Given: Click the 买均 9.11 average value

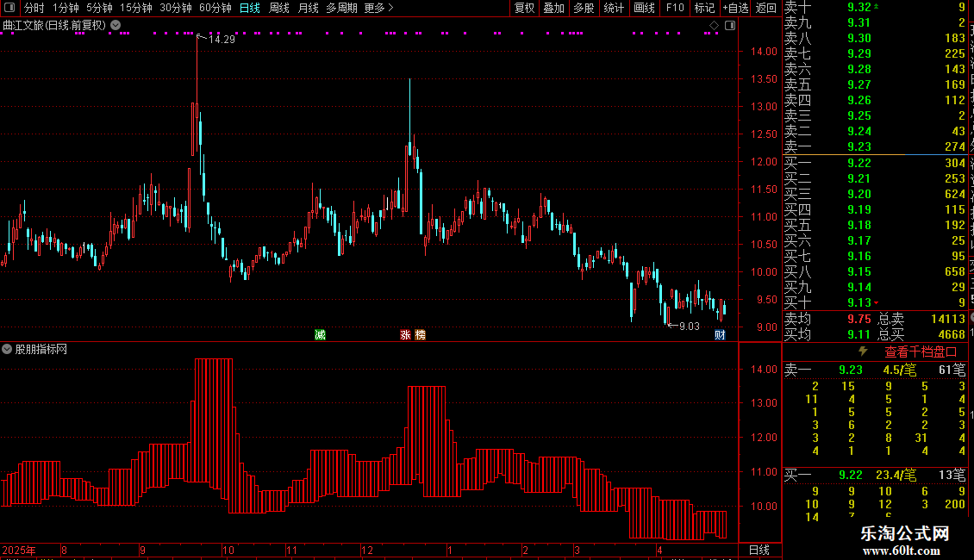Looking at the screenshot, I should pos(859,334).
